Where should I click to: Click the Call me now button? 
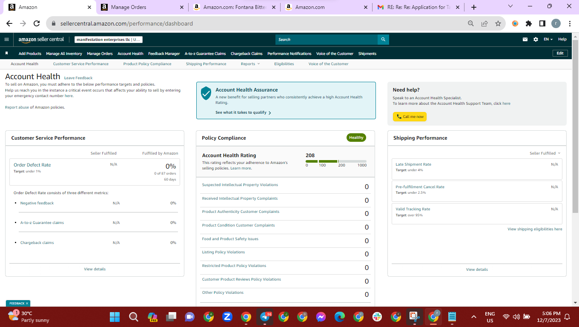(410, 117)
